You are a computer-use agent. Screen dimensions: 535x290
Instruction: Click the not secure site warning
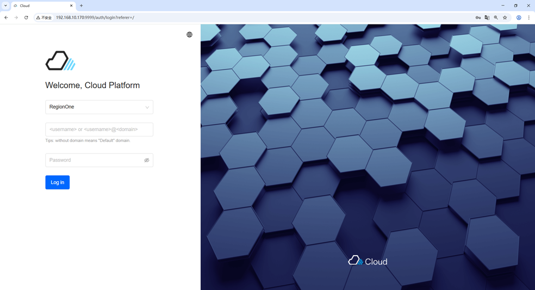(x=44, y=17)
